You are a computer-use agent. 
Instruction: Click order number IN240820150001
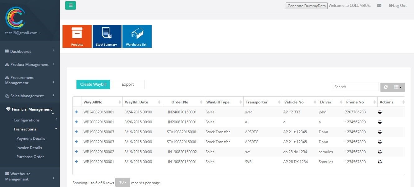(182, 112)
